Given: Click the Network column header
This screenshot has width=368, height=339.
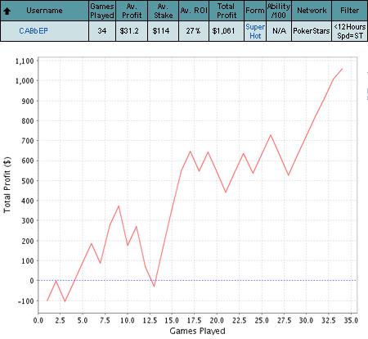Looking at the screenshot, I should pos(312,11).
